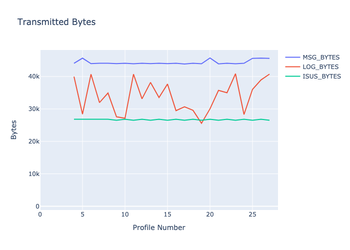Click the blue MSG_BYTES legend line swatch

(x=292, y=57)
